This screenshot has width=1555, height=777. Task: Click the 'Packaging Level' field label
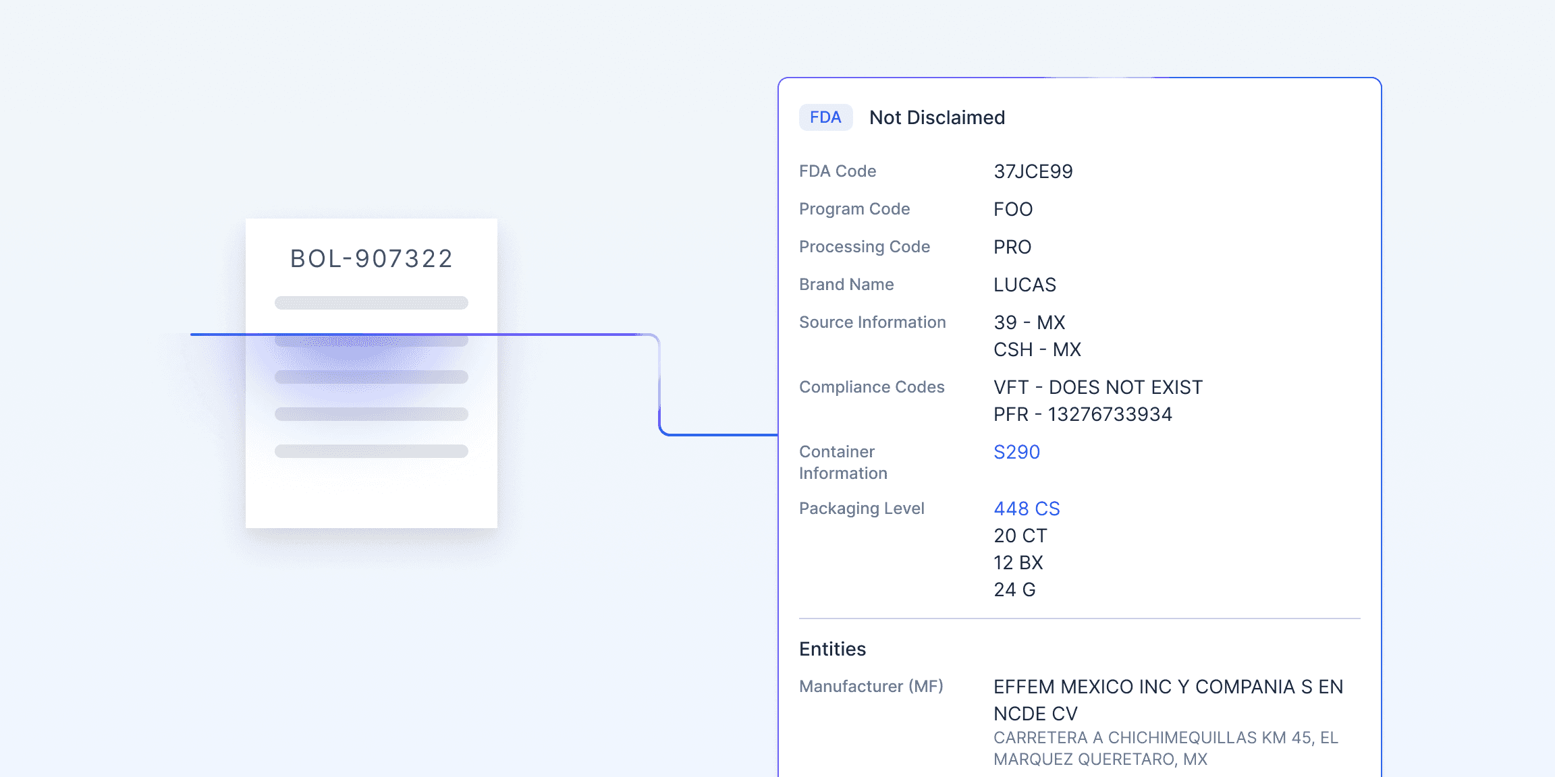tap(862, 509)
